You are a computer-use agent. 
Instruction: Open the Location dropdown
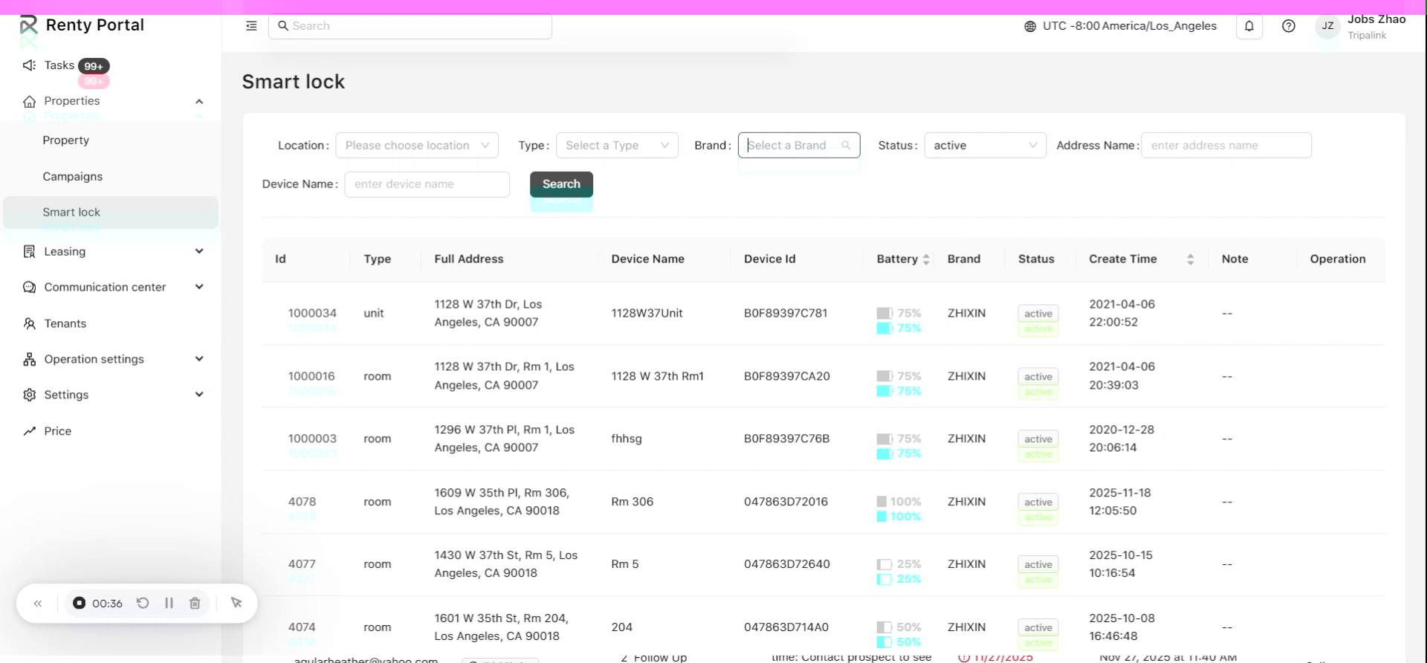click(x=417, y=146)
